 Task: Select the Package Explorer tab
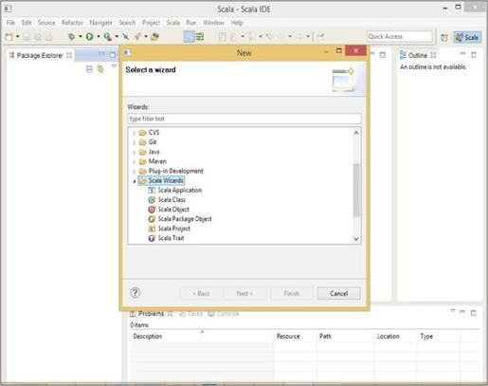pyautogui.click(x=40, y=55)
